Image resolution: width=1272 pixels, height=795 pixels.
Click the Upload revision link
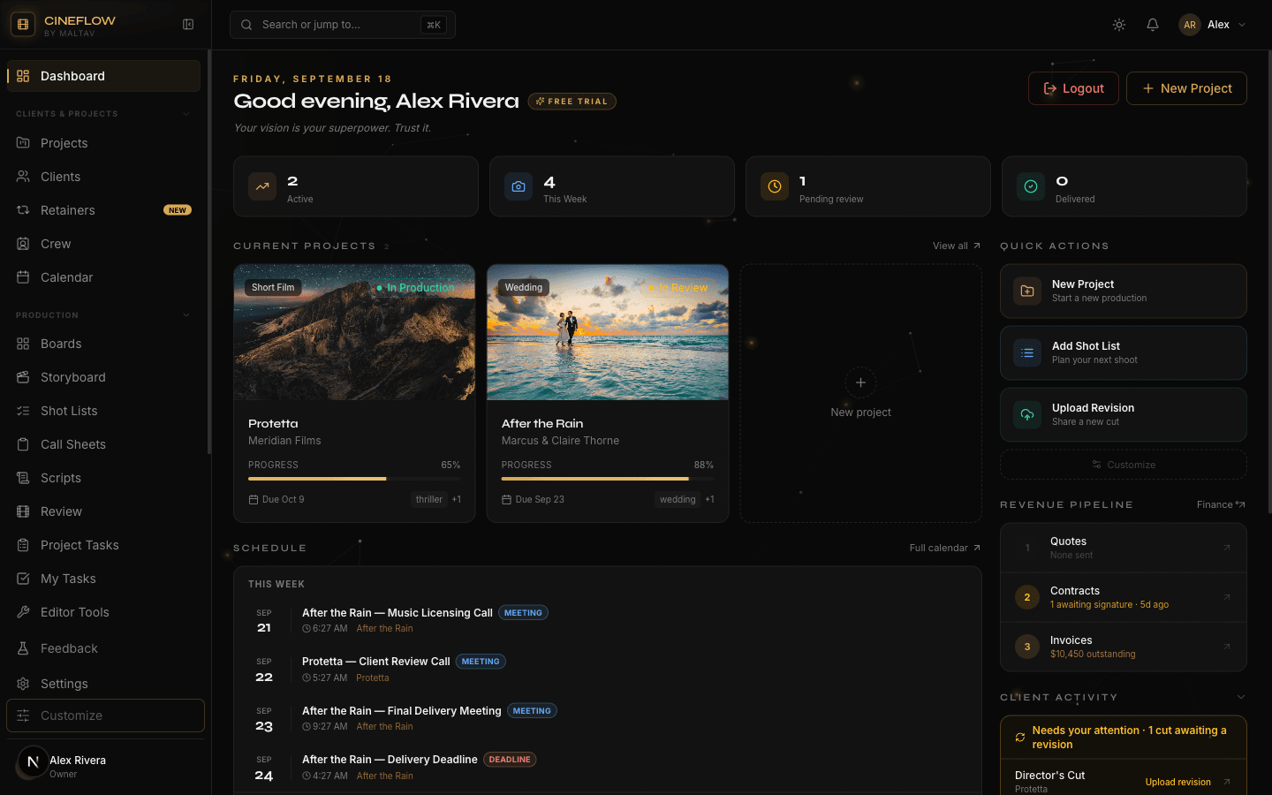(1178, 782)
